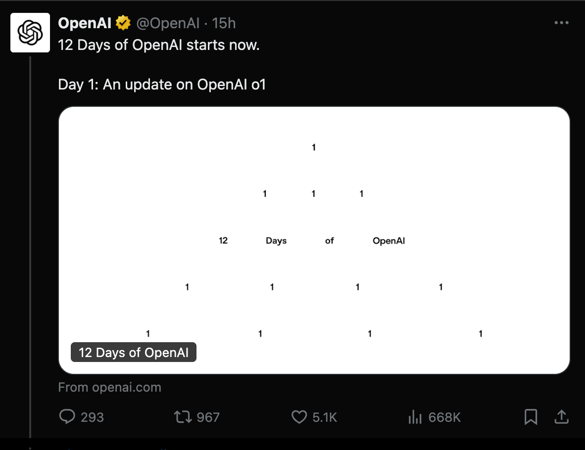The image size is (585, 450).
Task: Click the 668K views count
Action: point(444,417)
